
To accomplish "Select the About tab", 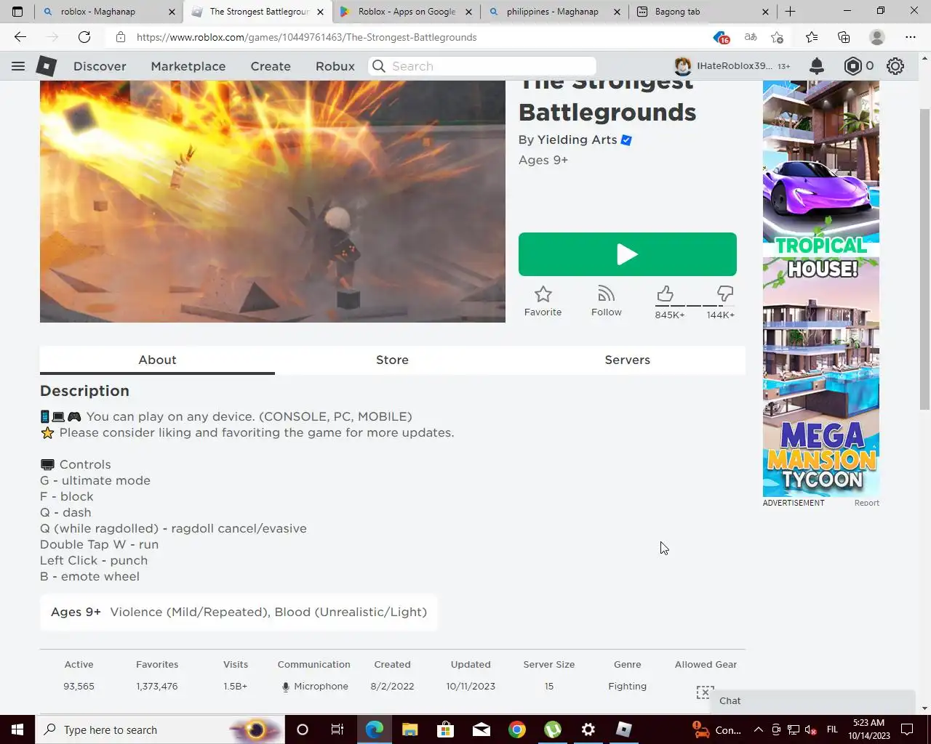I will (157, 360).
